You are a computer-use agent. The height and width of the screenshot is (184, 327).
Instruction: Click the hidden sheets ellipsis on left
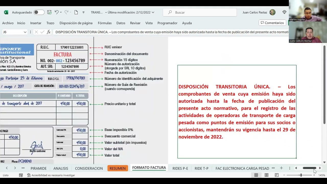point(23,168)
